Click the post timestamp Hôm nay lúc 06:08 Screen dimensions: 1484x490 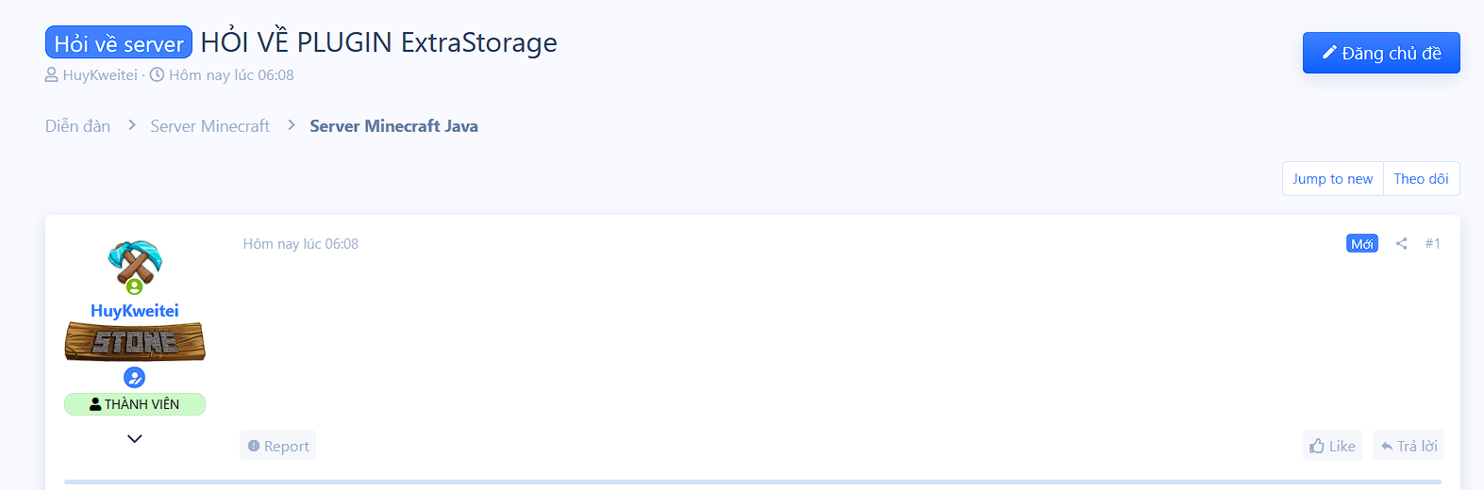point(301,244)
